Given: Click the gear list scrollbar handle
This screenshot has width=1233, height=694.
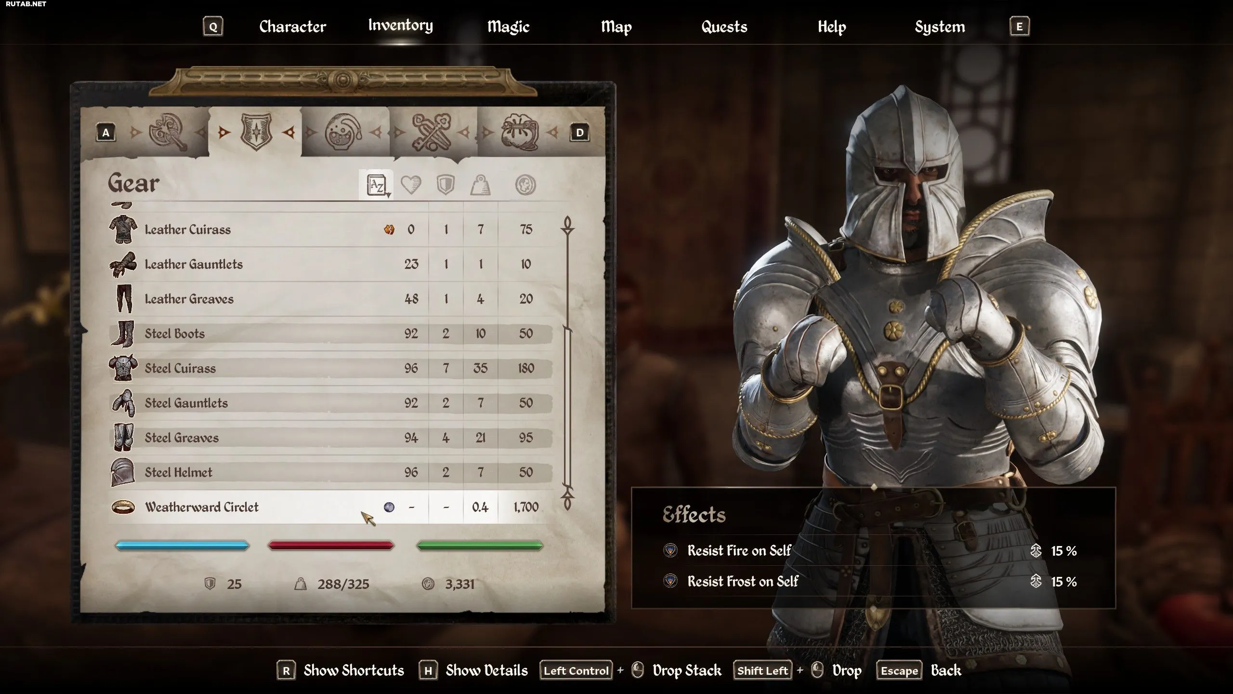Looking at the screenshot, I should [567, 407].
